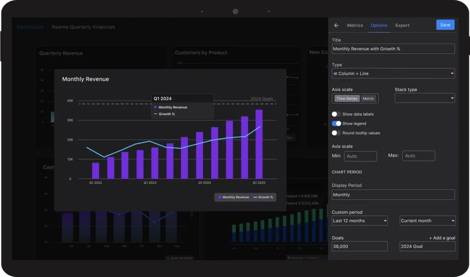Open the Current month dropdown
Screen dimensions: 470x277
(427, 221)
